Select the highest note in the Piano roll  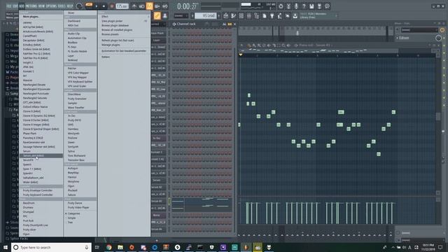pyautogui.click(x=249, y=95)
